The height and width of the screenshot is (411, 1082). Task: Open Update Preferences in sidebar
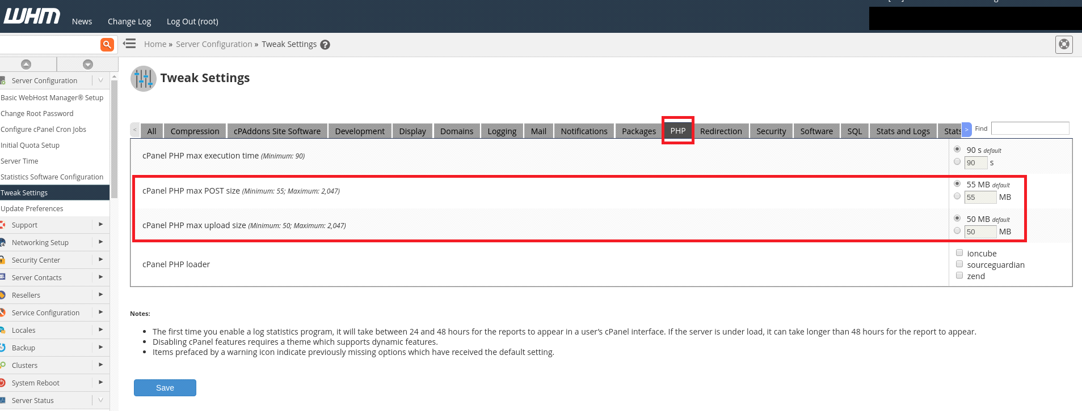pyautogui.click(x=32, y=208)
